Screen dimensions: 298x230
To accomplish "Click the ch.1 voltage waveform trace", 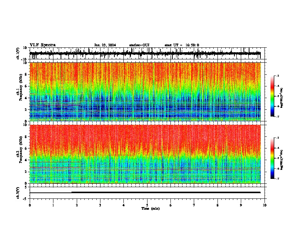I will (x=145, y=54).
